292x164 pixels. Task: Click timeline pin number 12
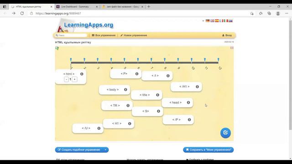[218, 60]
